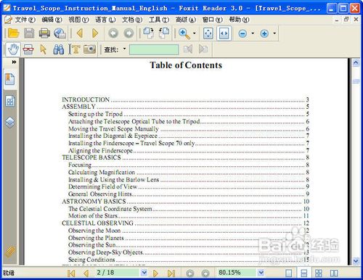The height and width of the screenshot is (280, 363).
Task: Select the Zoom In magnifier tool
Action: (184, 33)
